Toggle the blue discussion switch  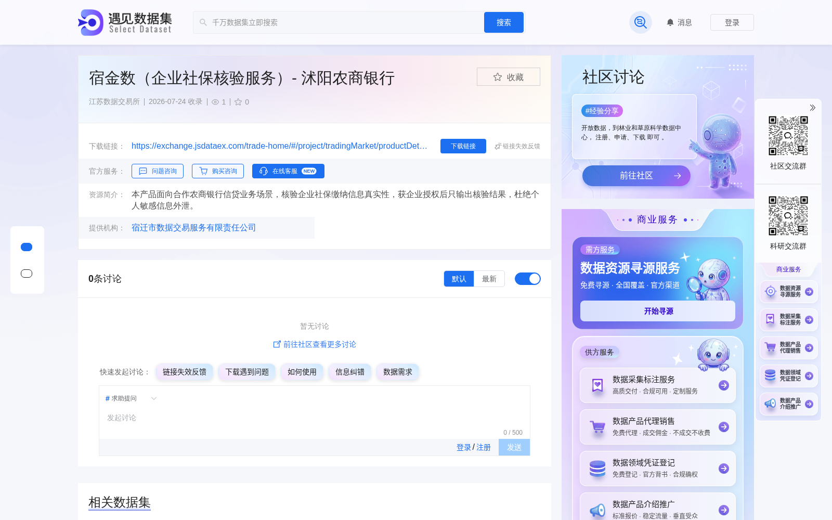pos(528,279)
